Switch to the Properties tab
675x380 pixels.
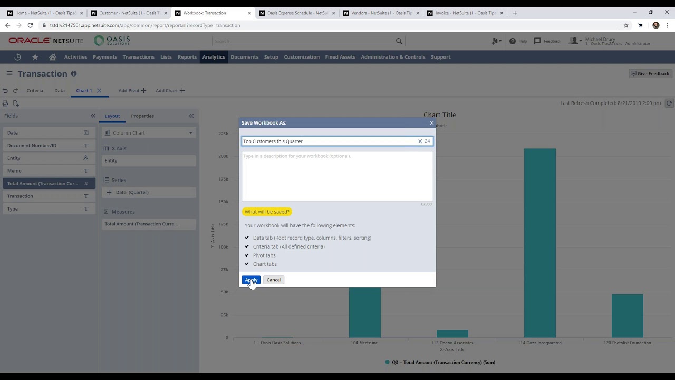[x=142, y=116]
